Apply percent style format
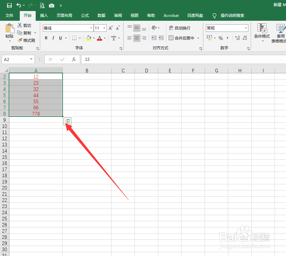 [221, 38]
